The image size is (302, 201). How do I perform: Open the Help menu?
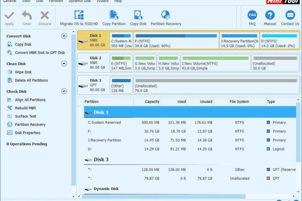118,1
